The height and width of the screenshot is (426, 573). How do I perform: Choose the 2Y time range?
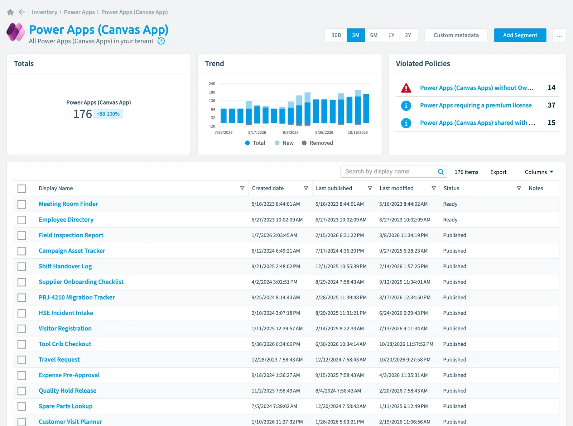pos(408,35)
